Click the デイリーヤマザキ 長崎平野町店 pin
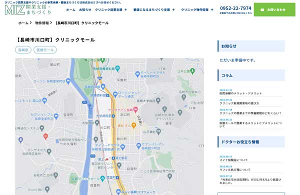 pyautogui.click(x=137, y=74)
